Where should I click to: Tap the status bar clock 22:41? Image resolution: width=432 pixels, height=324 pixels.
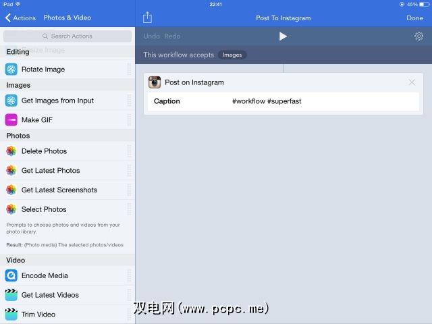pyautogui.click(x=215, y=5)
